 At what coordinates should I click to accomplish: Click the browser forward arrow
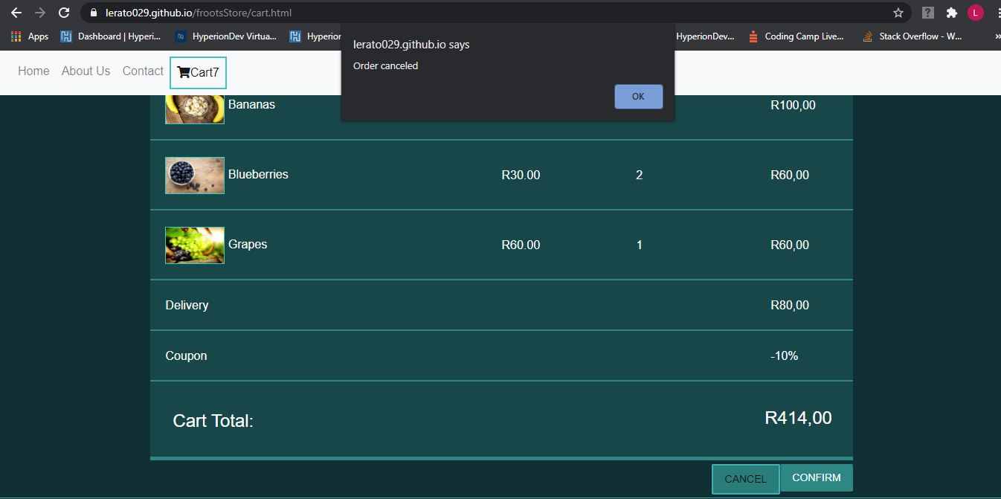[39, 12]
